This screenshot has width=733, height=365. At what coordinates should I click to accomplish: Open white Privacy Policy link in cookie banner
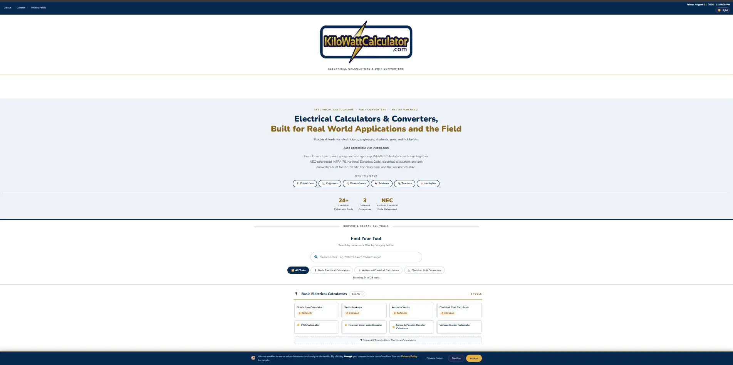tap(434, 358)
